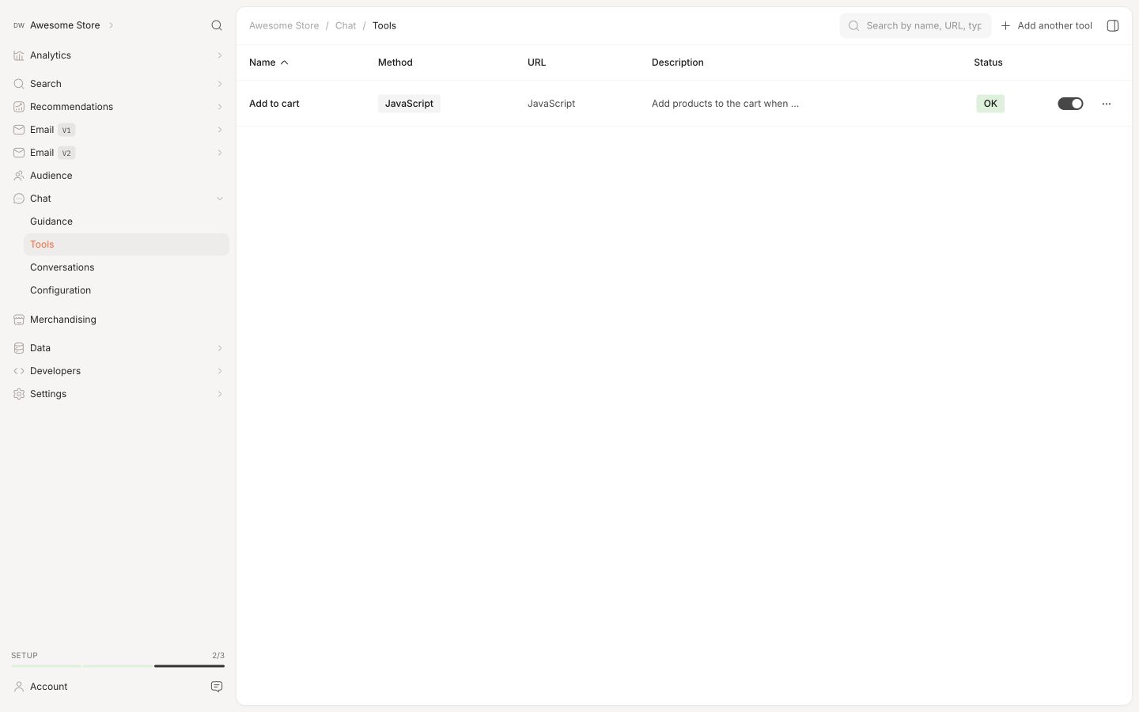
Task: Expand the Developers section chevron
Action: pyautogui.click(x=220, y=371)
